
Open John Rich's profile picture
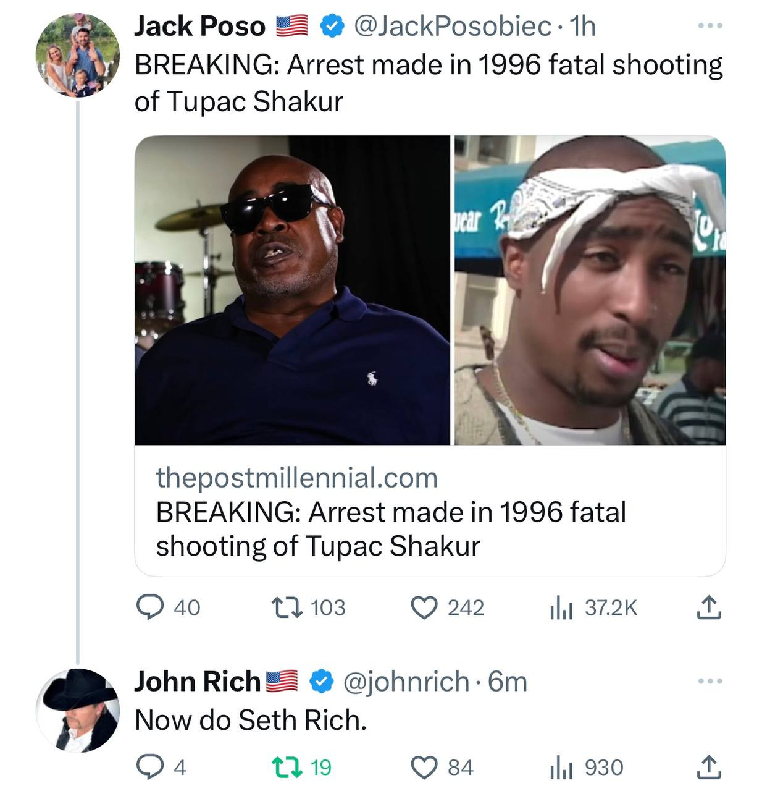[78, 710]
